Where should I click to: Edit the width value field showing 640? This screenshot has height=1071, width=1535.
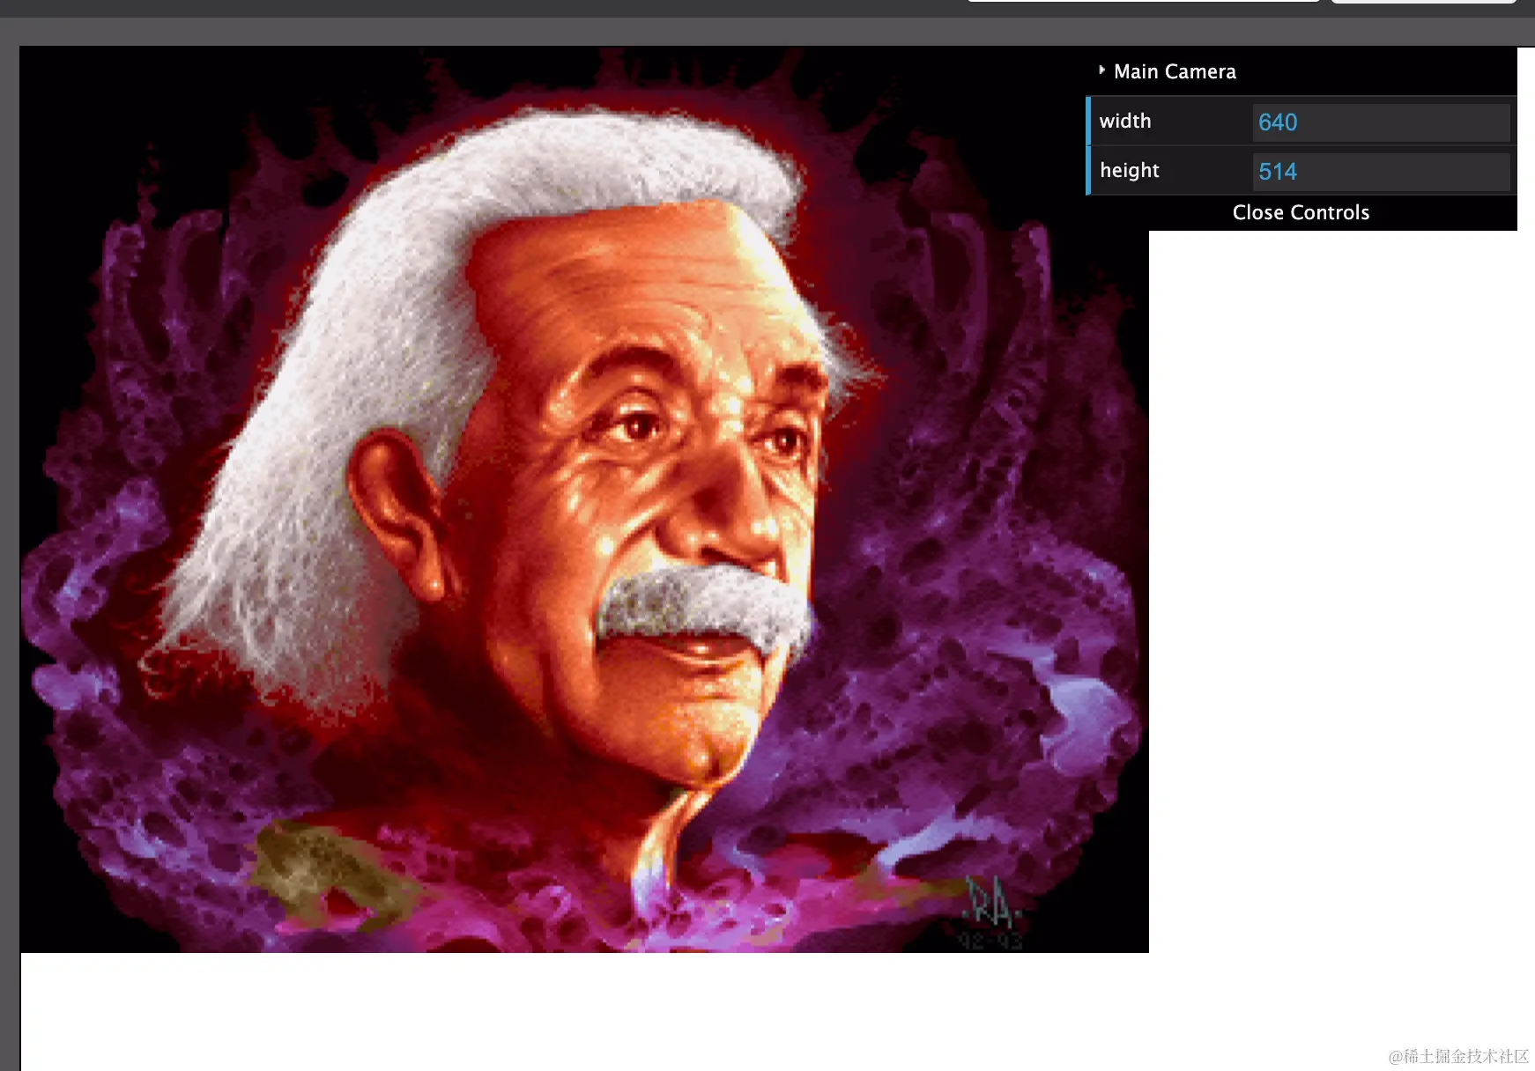[1381, 122]
